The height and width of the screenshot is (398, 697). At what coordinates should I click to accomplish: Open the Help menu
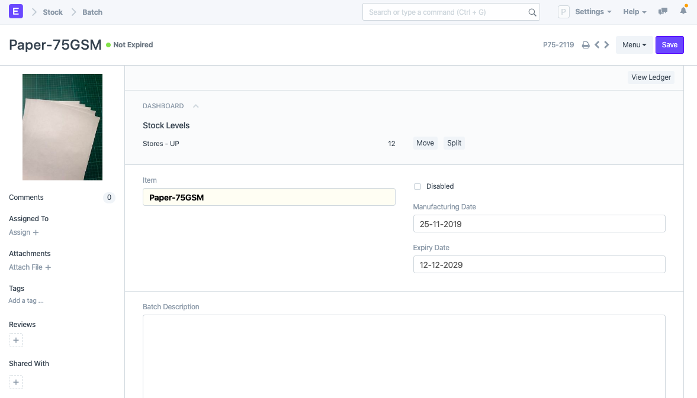click(634, 12)
